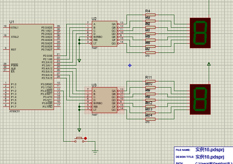Click the P3.2/INT0 pin label
This screenshot has width=233, height=164.
pyautogui.click(x=47, y=91)
